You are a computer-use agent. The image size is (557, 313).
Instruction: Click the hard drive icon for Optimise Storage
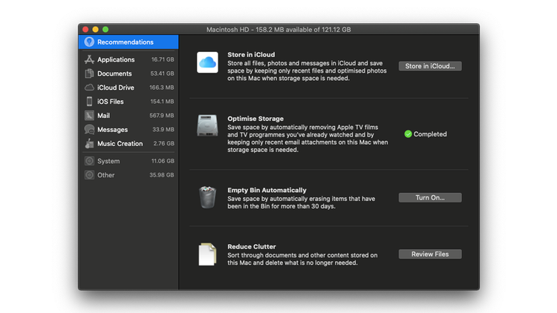(207, 125)
